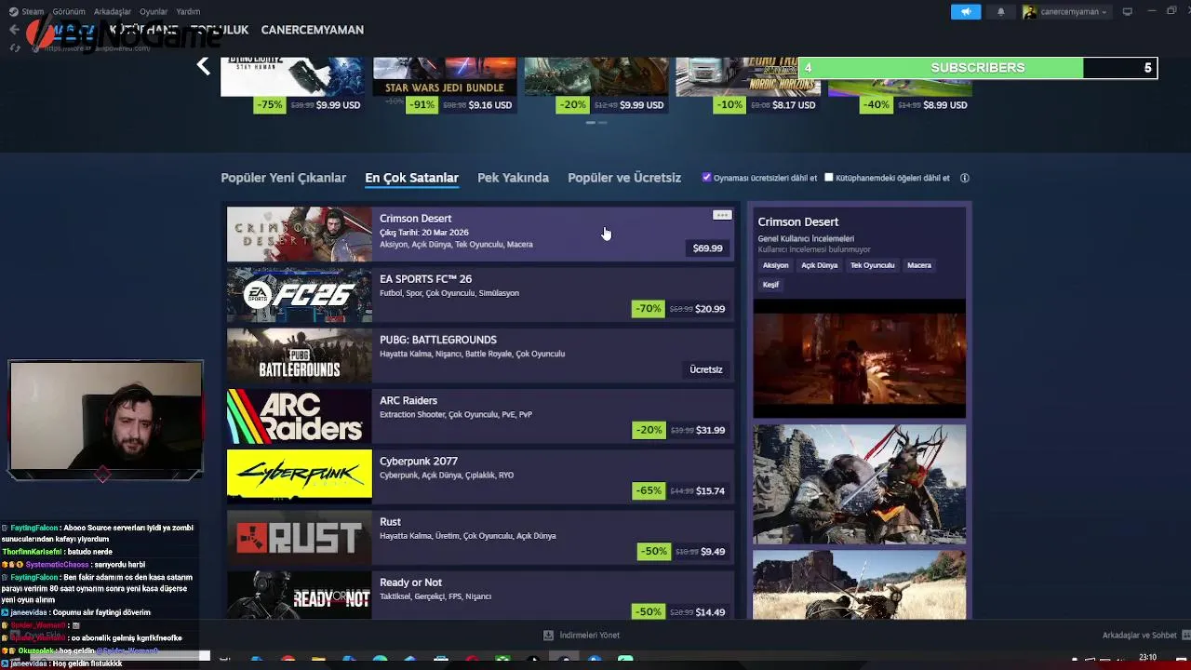This screenshot has width=1191, height=670.
Task: Open the Nordic Horizons truck carousel item
Action: tap(748, 76)
